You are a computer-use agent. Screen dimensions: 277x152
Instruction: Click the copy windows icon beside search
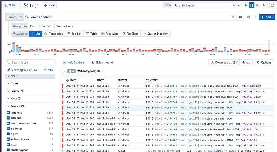249,17
